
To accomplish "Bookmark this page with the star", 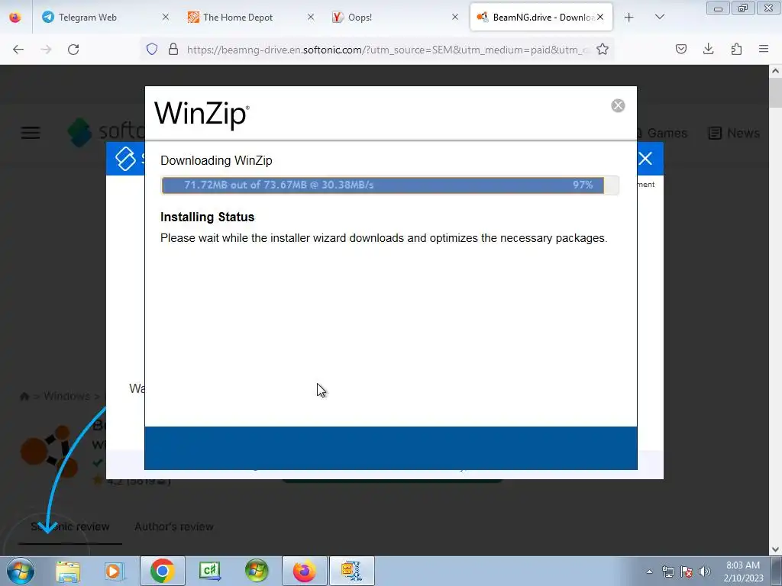I will [603, 50].
